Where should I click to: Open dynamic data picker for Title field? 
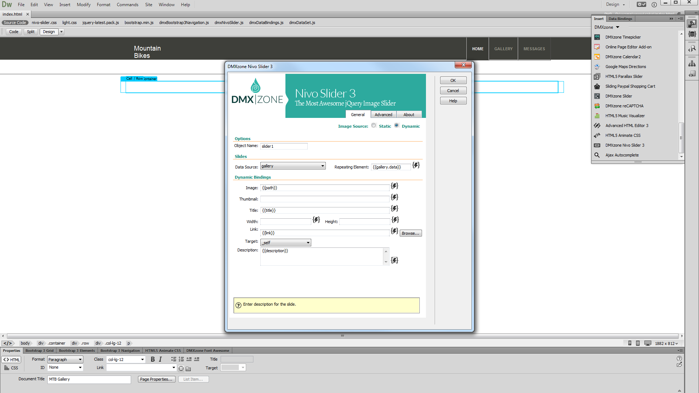click(394, 209)
